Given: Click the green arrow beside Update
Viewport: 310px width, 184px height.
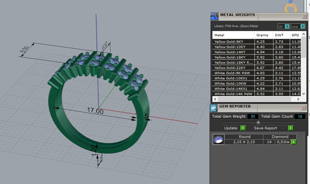Looking at the screenshot, I should [243, 128].
